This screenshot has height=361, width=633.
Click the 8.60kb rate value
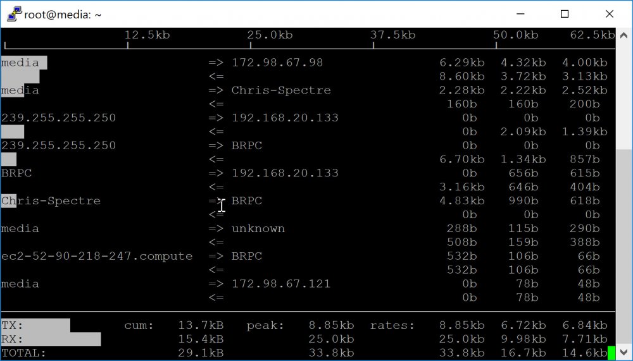point(462,76)
